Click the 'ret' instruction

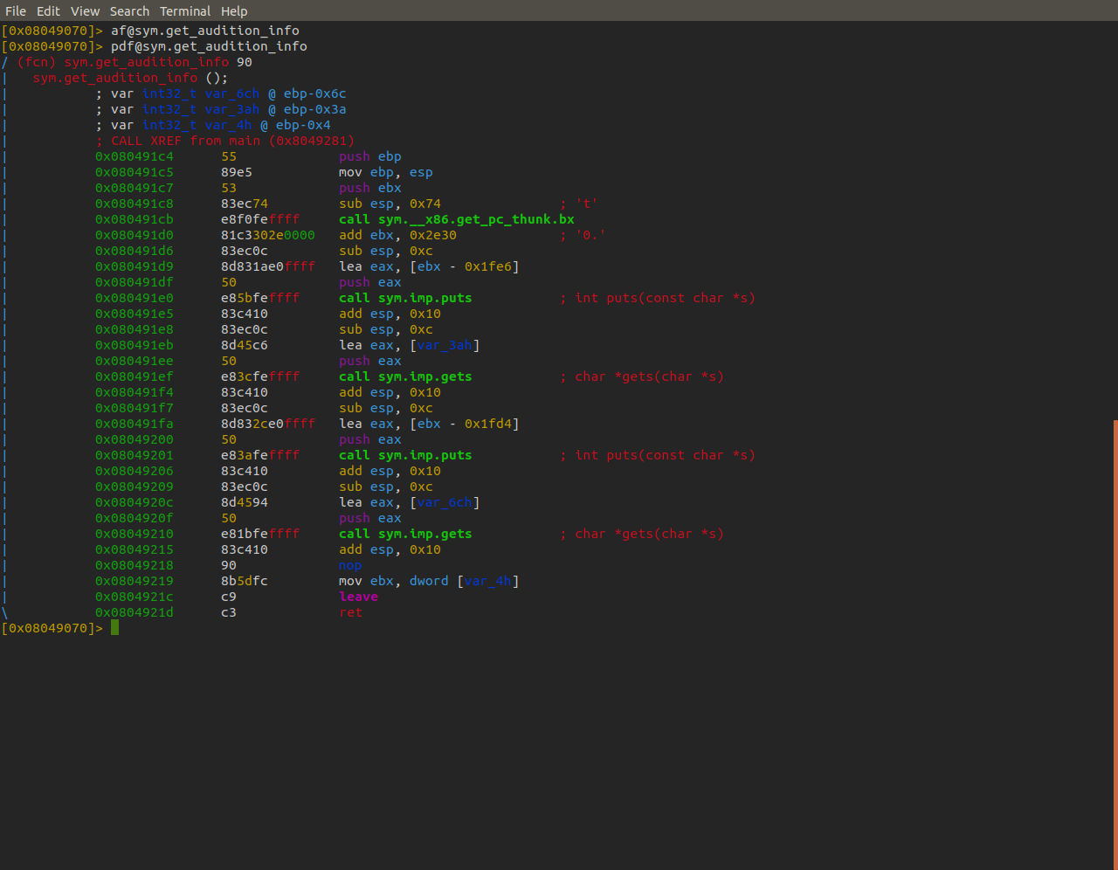pos(351,612)
